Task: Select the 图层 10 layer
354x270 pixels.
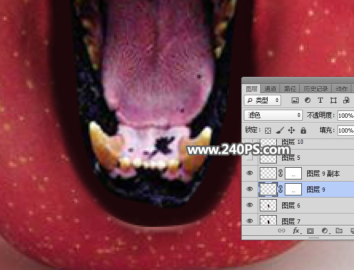Action: [292, 142]
